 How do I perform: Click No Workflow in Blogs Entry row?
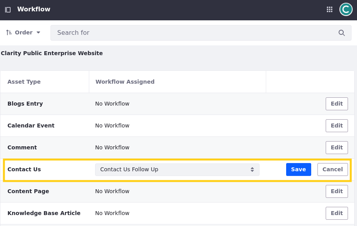[x=112, y=104]
